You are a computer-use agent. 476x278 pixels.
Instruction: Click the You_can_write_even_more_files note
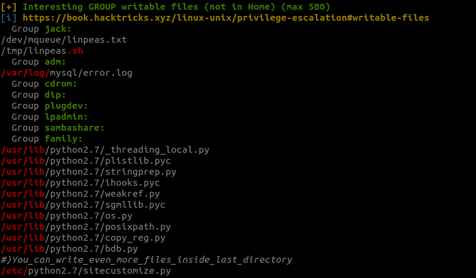[x=146, y=260]
